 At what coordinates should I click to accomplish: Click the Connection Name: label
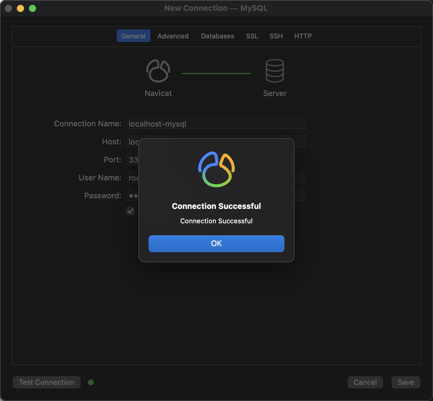coord(88,124)
